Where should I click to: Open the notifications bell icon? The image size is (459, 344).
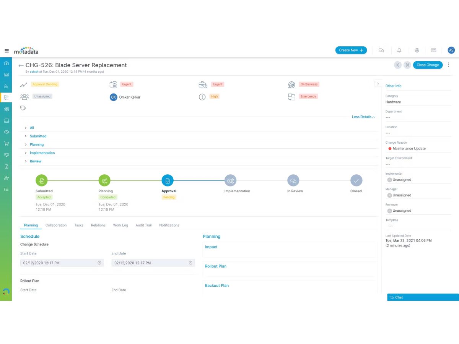coord(399,50)
